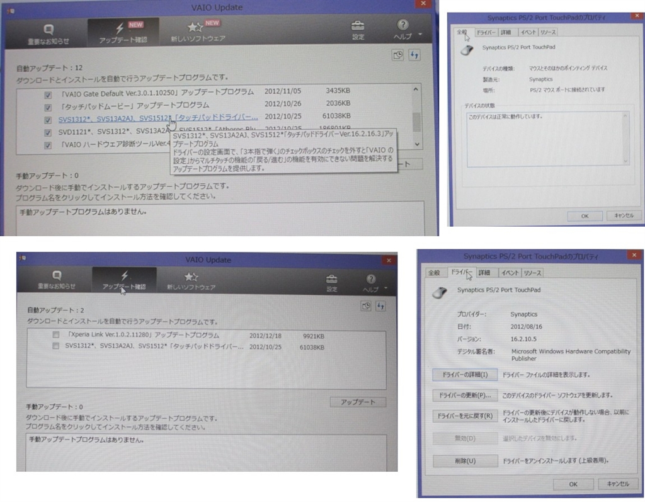Click ドライバーの詳細(I) button
This screenshot has height=502, width=645.
(465, 375)
